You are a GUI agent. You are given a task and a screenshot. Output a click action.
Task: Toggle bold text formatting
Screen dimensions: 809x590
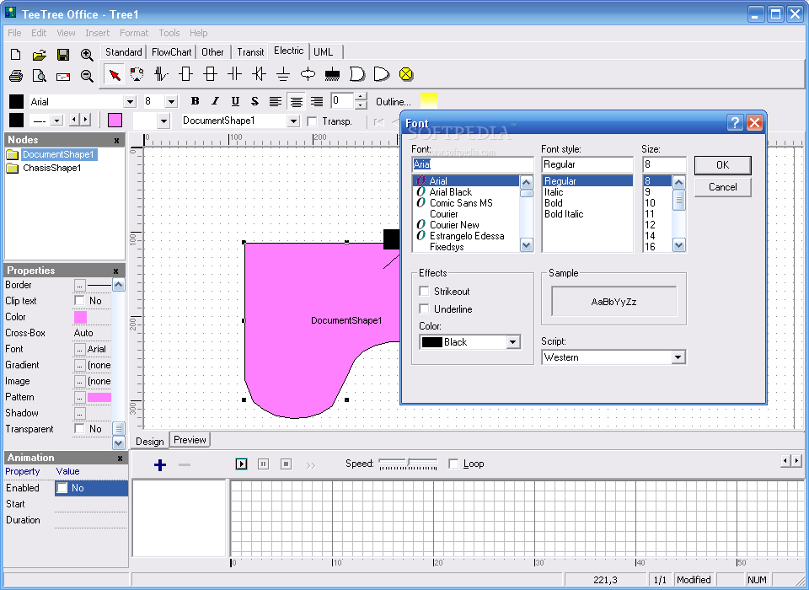(195, 101)
